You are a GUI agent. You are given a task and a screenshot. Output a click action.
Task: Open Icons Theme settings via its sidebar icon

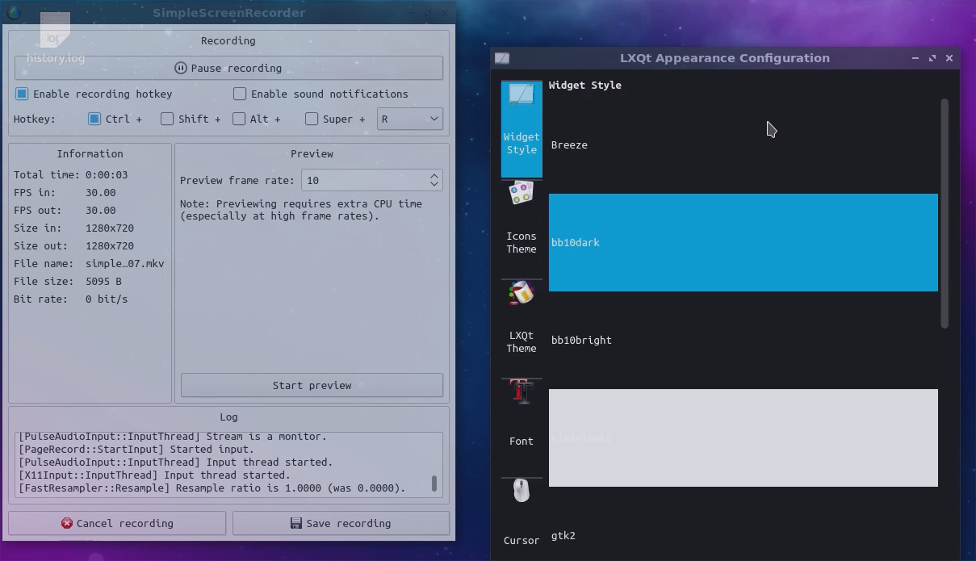coord(522,192)
